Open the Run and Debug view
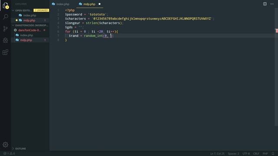This screenshot has width=278, height=156. click(x=6, y=40)
